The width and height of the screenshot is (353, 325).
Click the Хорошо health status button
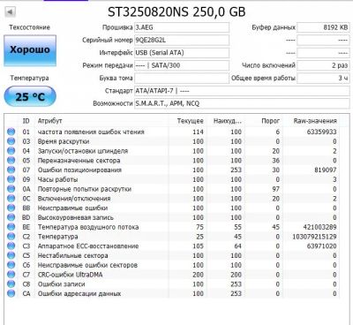30,50
